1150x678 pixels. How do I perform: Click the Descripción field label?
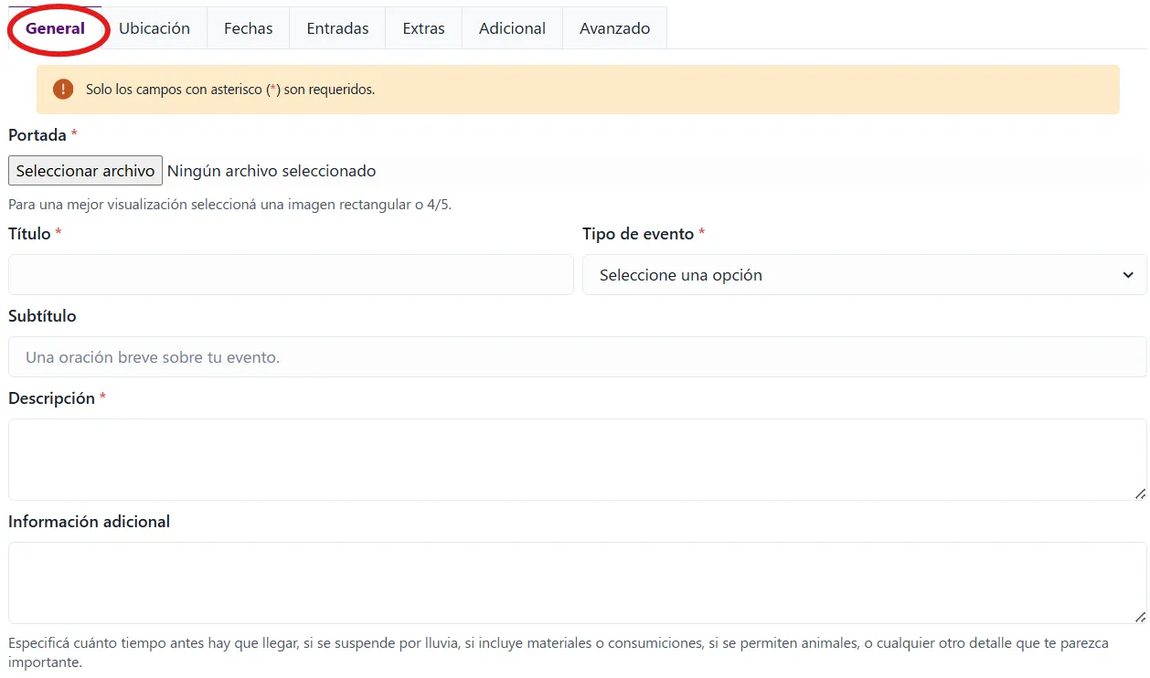point(51,398)
